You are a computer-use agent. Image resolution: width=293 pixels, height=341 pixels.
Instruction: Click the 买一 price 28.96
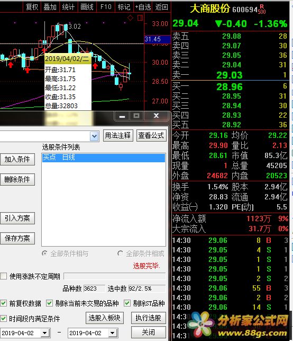point(230,87)
